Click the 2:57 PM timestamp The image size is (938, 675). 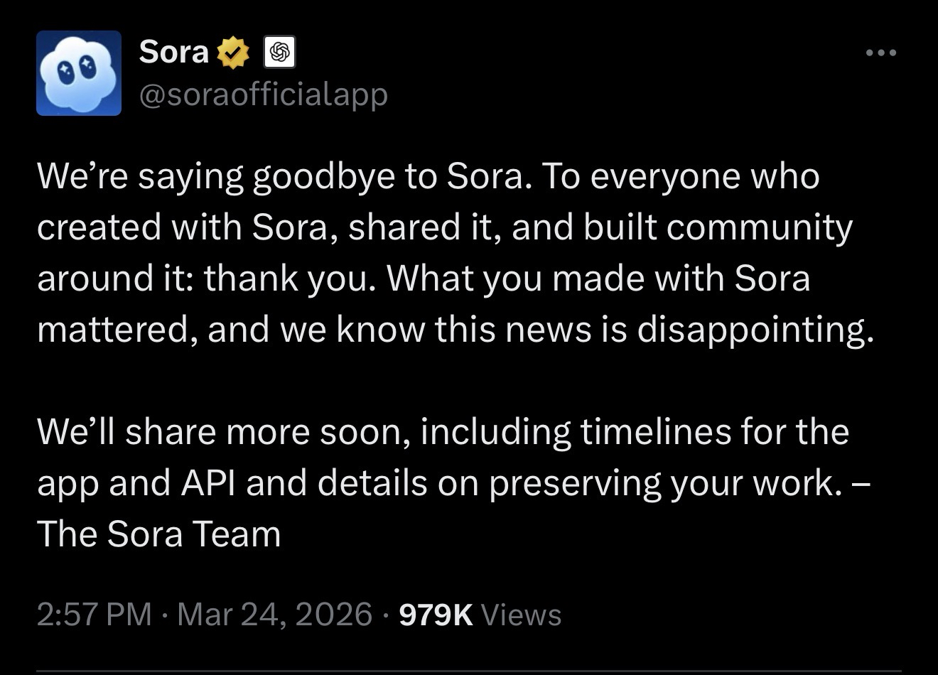click(x=94, y=614)
